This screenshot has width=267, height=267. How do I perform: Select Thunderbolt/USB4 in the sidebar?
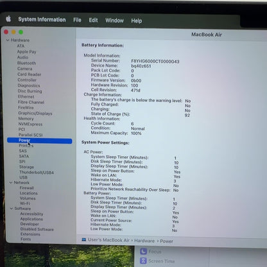37,172
